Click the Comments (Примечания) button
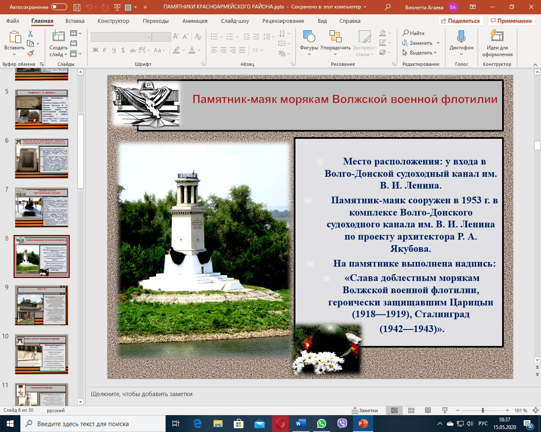The image size is (541, 432). coord(511,21)
